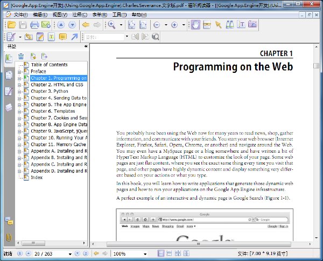Select Chapter 3. Python bookmark
This screenshot has height=261, width=323.
[x=50, y=91]
